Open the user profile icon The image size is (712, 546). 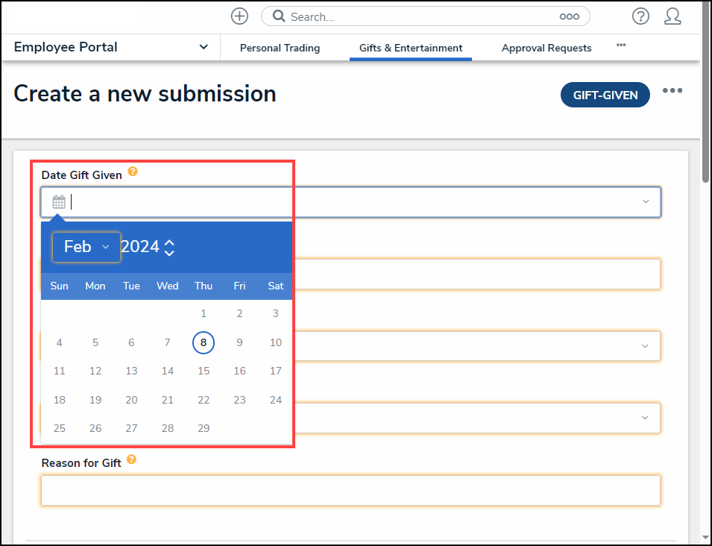(672, 16)
